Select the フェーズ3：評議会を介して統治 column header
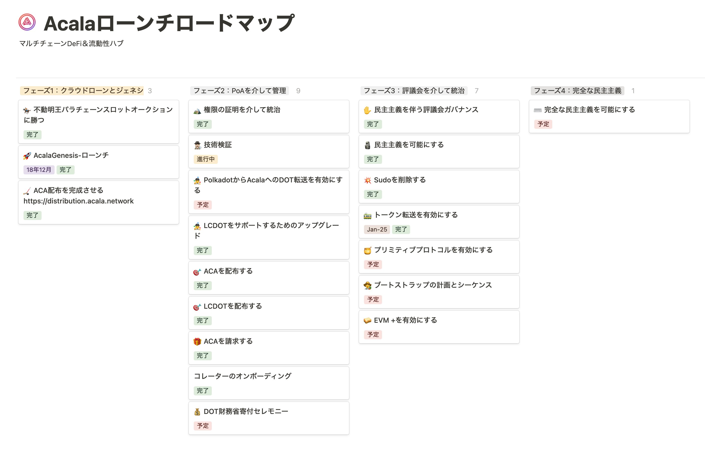The height and width of the screenshot is (449, 705). tap(414, 90)
